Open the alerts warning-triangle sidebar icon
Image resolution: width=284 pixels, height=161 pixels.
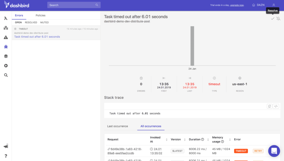coord(6,37)
